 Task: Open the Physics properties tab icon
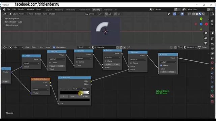[x=212, y=82]
